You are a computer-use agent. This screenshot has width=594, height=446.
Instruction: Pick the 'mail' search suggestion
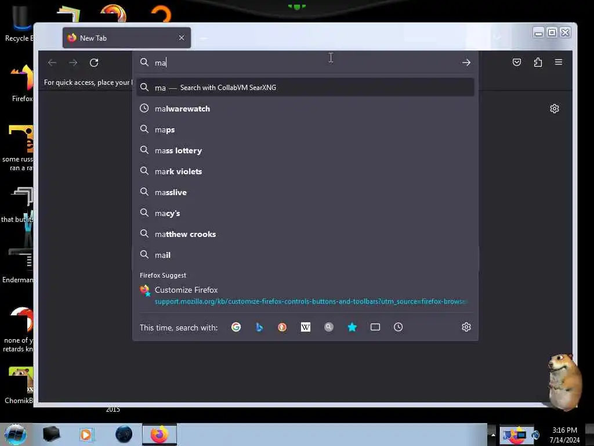pyautogui.click(x=305, y=255)
